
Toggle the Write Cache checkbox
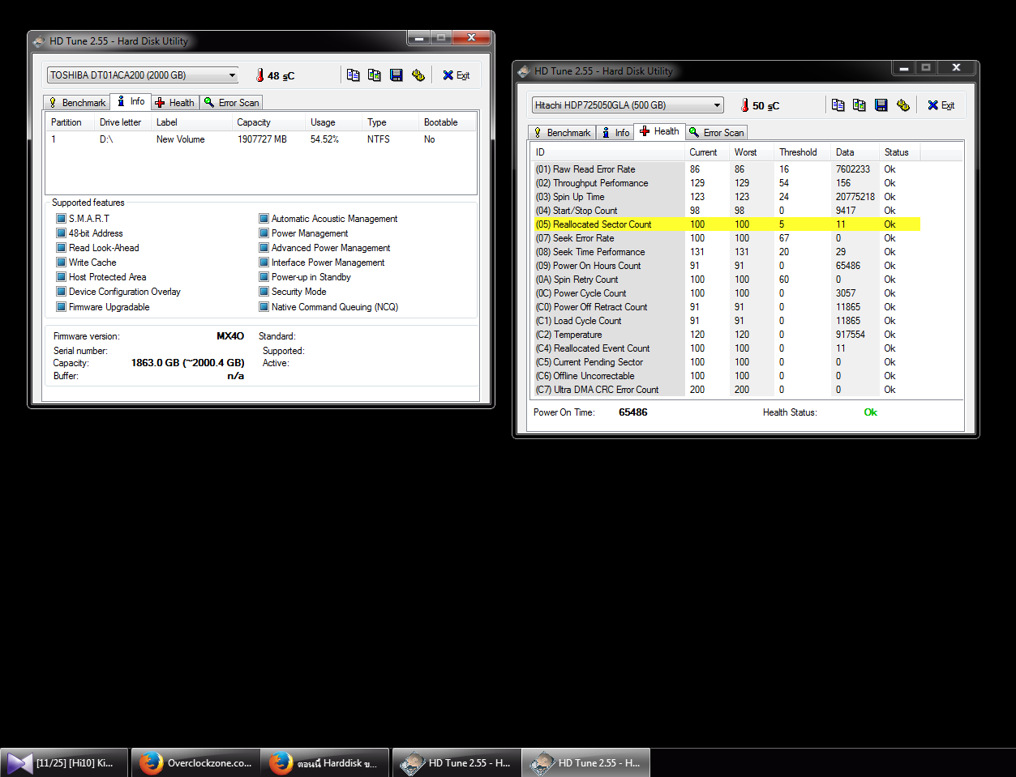tap(61, 263)
